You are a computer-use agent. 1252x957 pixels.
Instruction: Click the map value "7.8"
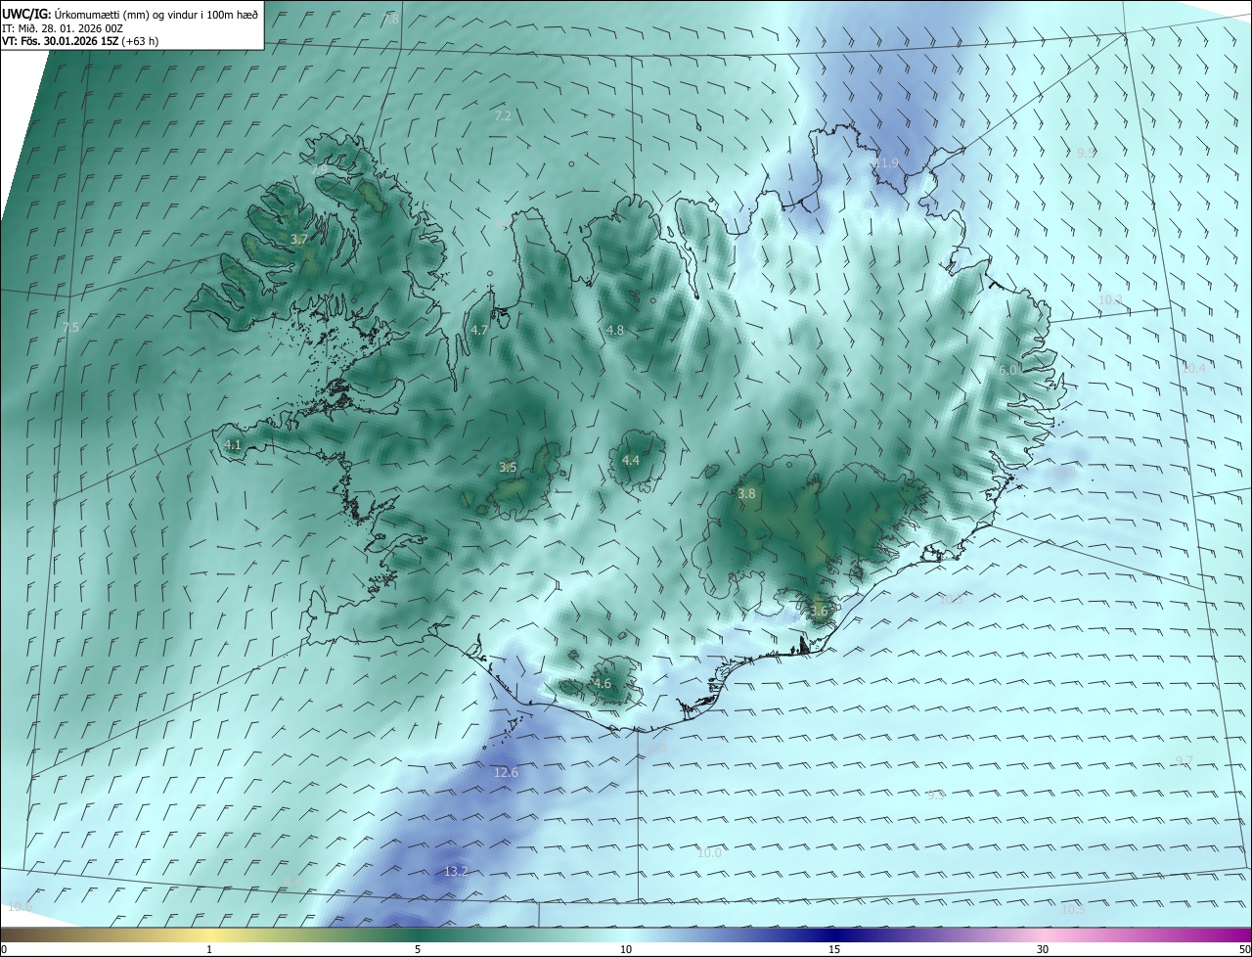391,20
